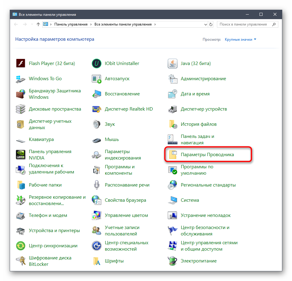Image resolution: width=292 pixels, height=281 pixels.
Task: Expand chevron after Панель управления breadcrumb
Action: [91, 24]
